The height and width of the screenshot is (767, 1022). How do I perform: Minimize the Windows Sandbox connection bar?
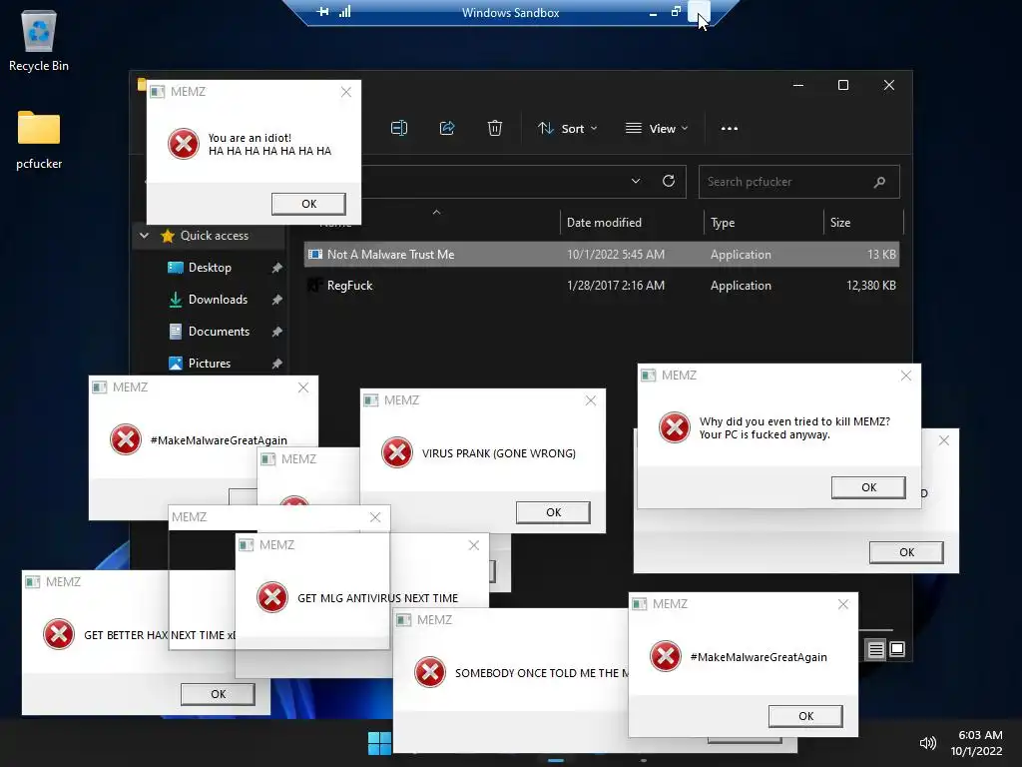point(653,12)
